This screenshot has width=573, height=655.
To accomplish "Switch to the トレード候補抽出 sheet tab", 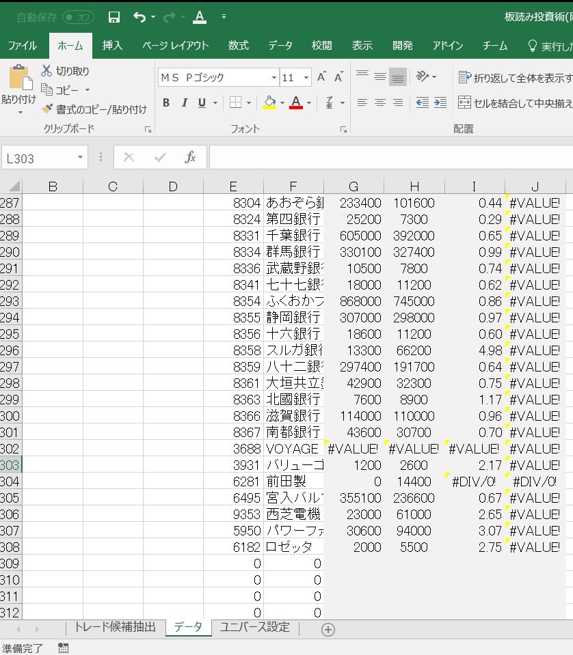I will 115,628.
